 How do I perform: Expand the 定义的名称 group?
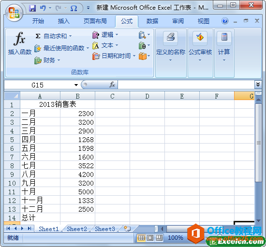click(x=171, y=53)
